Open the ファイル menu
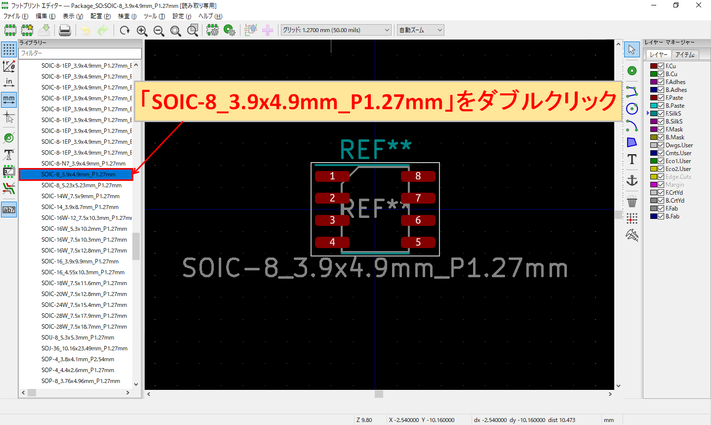Image resolution: width=711 pixels, height=425 pixels. [13, 16]
